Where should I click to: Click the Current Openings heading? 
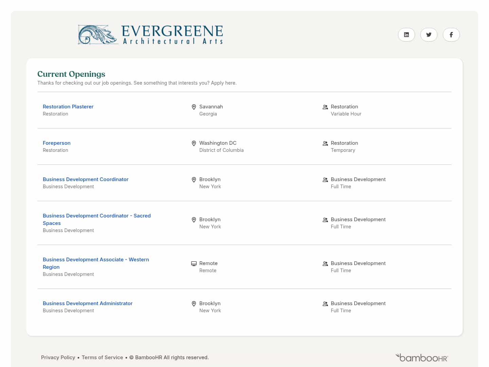point(71,74)
